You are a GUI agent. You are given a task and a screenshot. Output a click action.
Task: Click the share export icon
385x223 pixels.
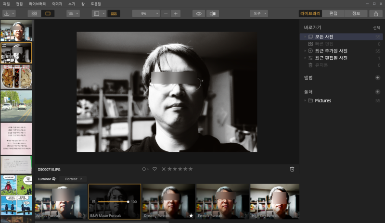click(376, 13)
